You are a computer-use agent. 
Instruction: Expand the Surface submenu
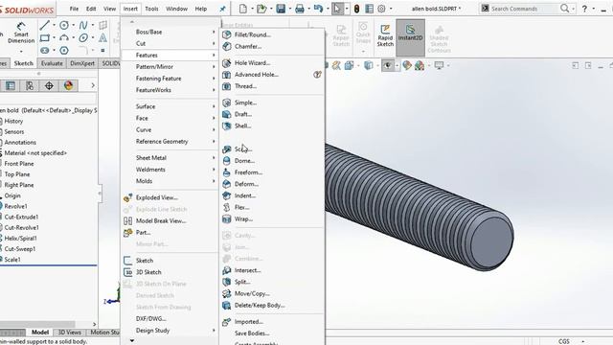tap(170, 106)
